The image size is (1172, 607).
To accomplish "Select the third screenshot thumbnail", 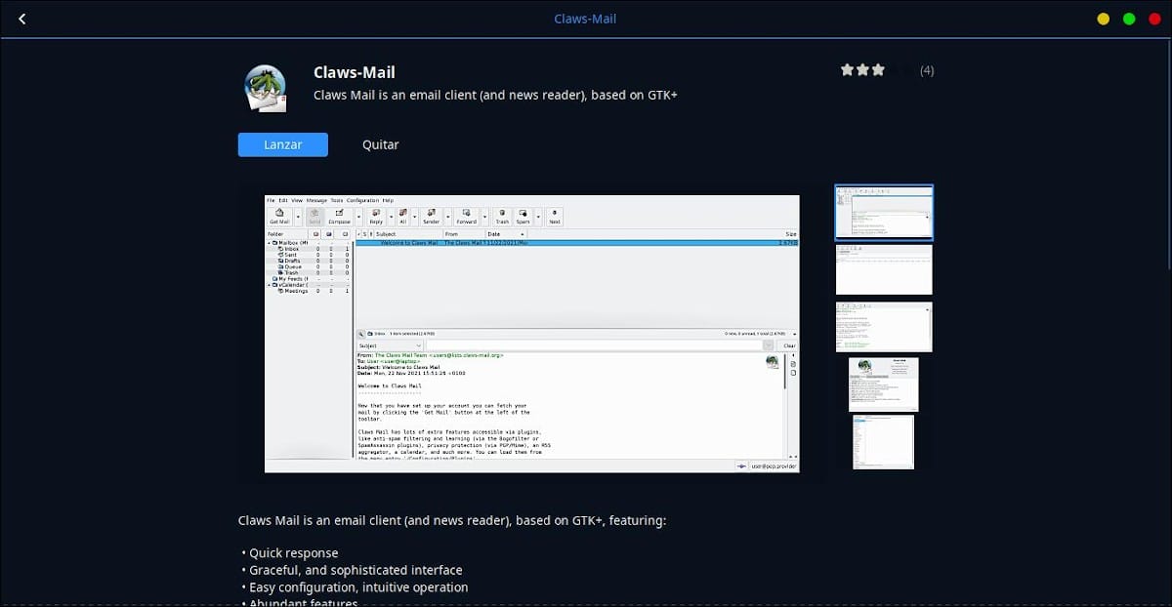I will tap(884, 327).
